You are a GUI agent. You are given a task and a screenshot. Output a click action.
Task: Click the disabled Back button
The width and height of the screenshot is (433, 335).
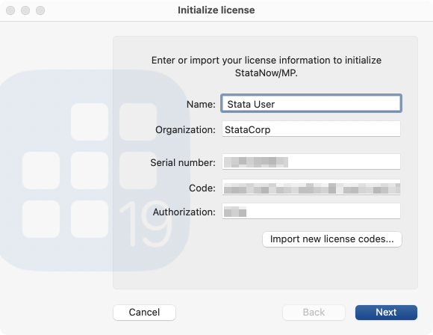[x=314, y=313]
